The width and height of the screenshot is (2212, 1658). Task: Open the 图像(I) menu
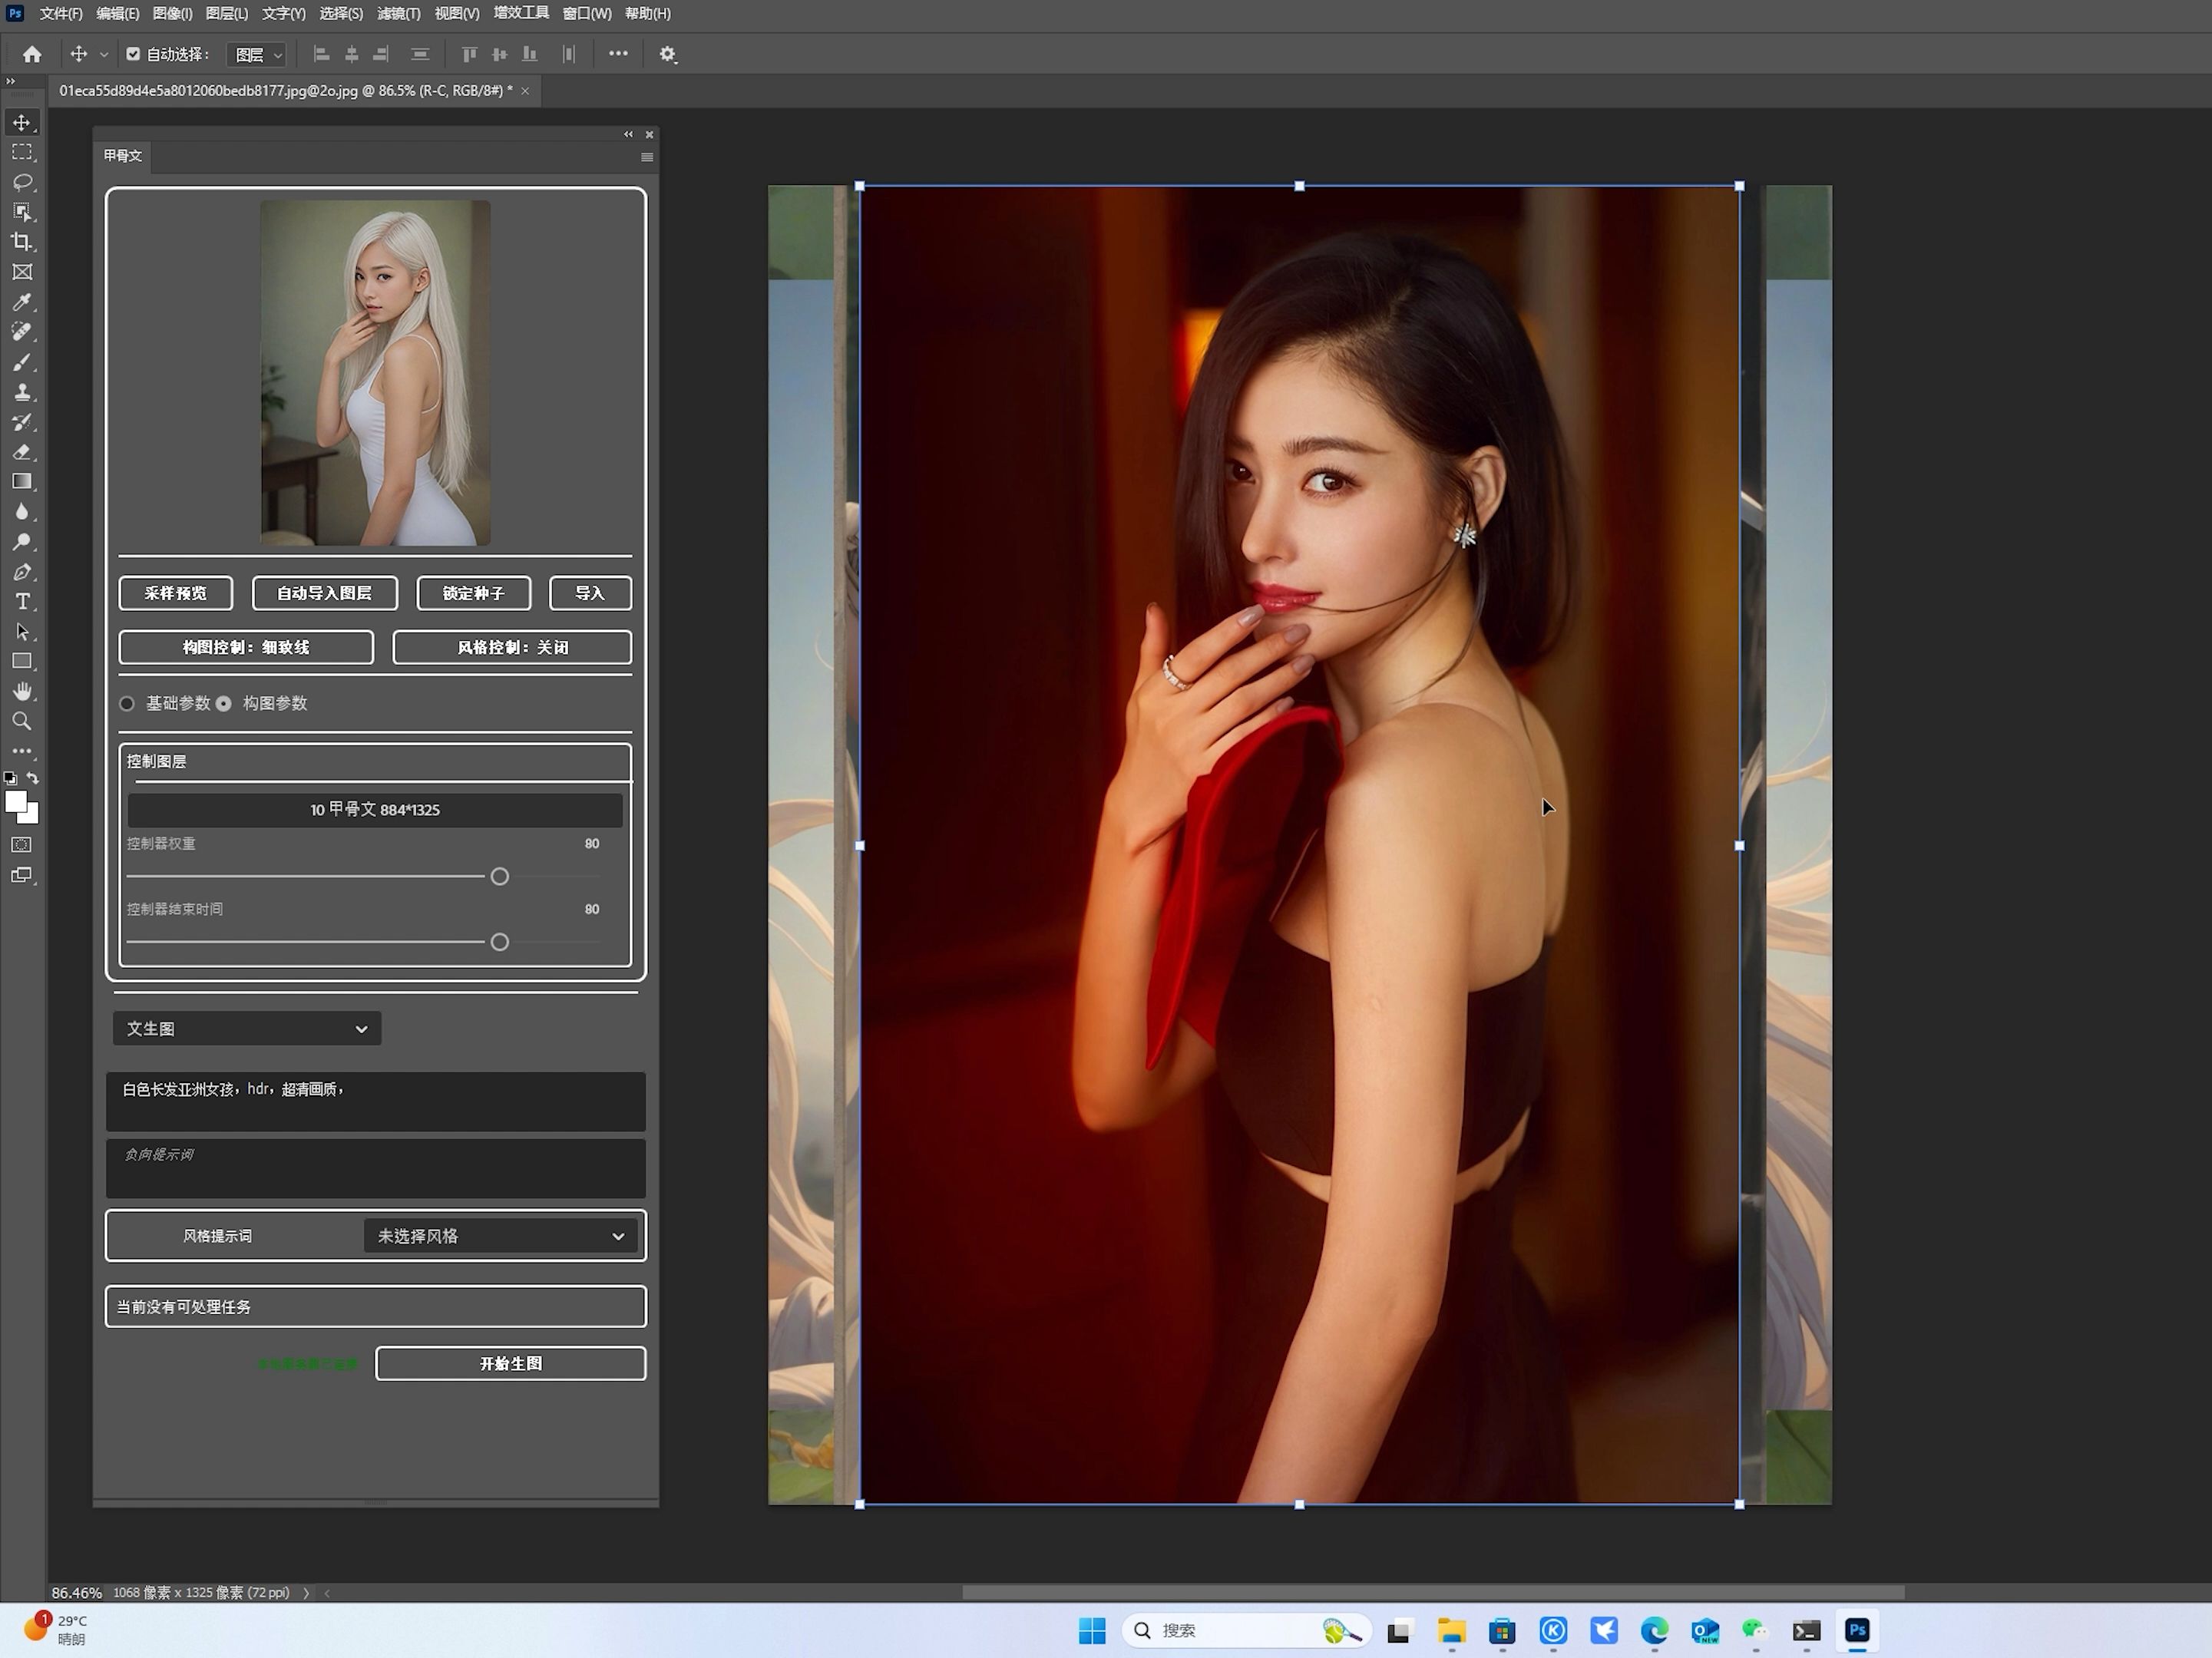coord(172,13)
